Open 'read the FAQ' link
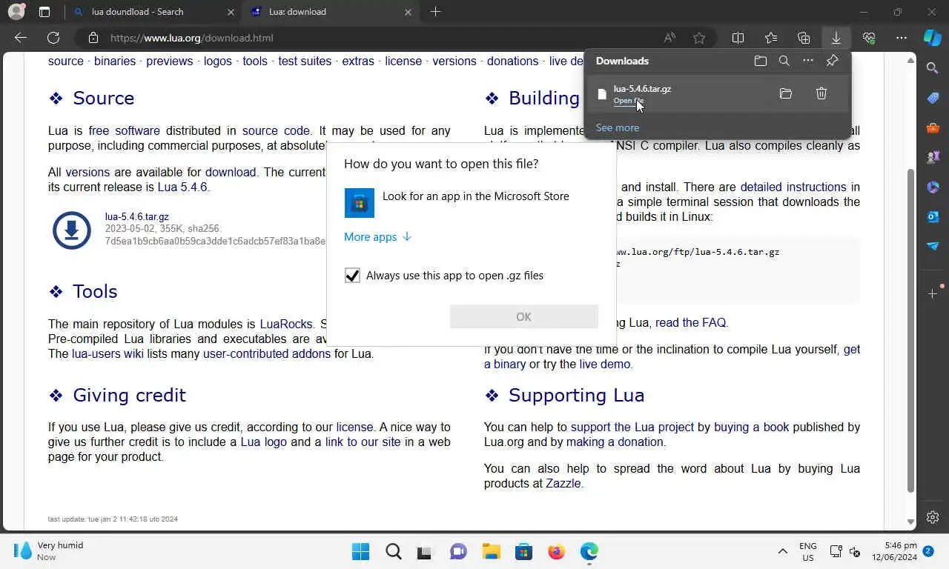The height and width of the screenshot is (569, 949). click(691, 322)
